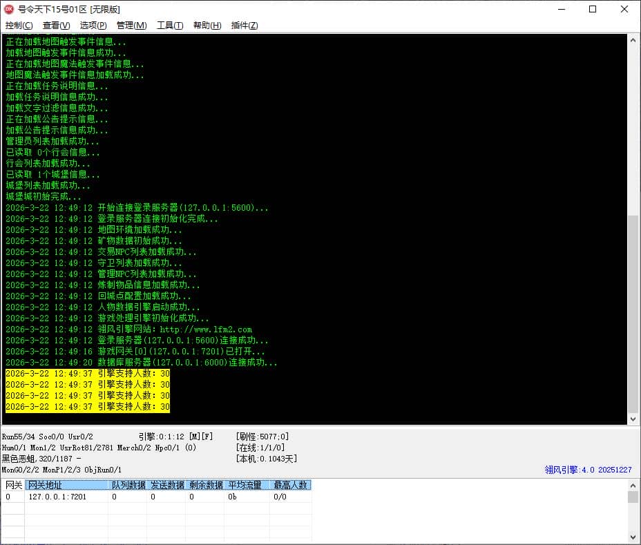The height and width of the screenshot is (545, 641).
Task: Click the 炼制物品信息加载成功 log line
Action: (103, 285)
